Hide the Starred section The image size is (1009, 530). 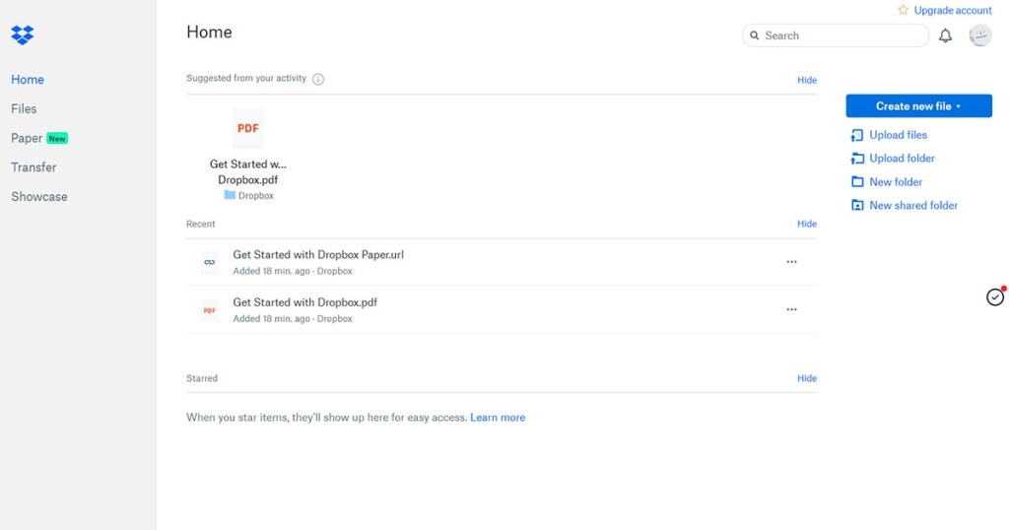(x=806, y=378)
